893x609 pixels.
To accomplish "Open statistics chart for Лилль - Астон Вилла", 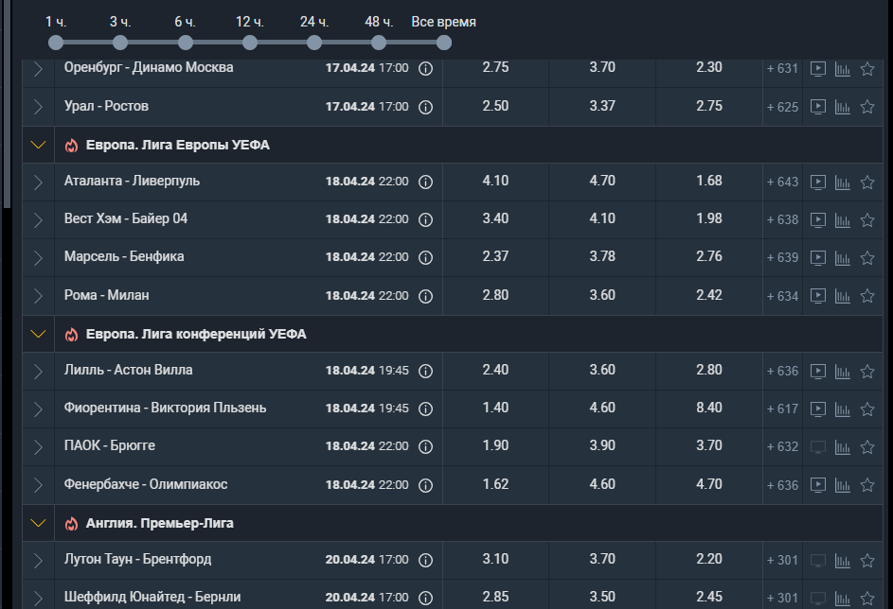I will 842,372.
